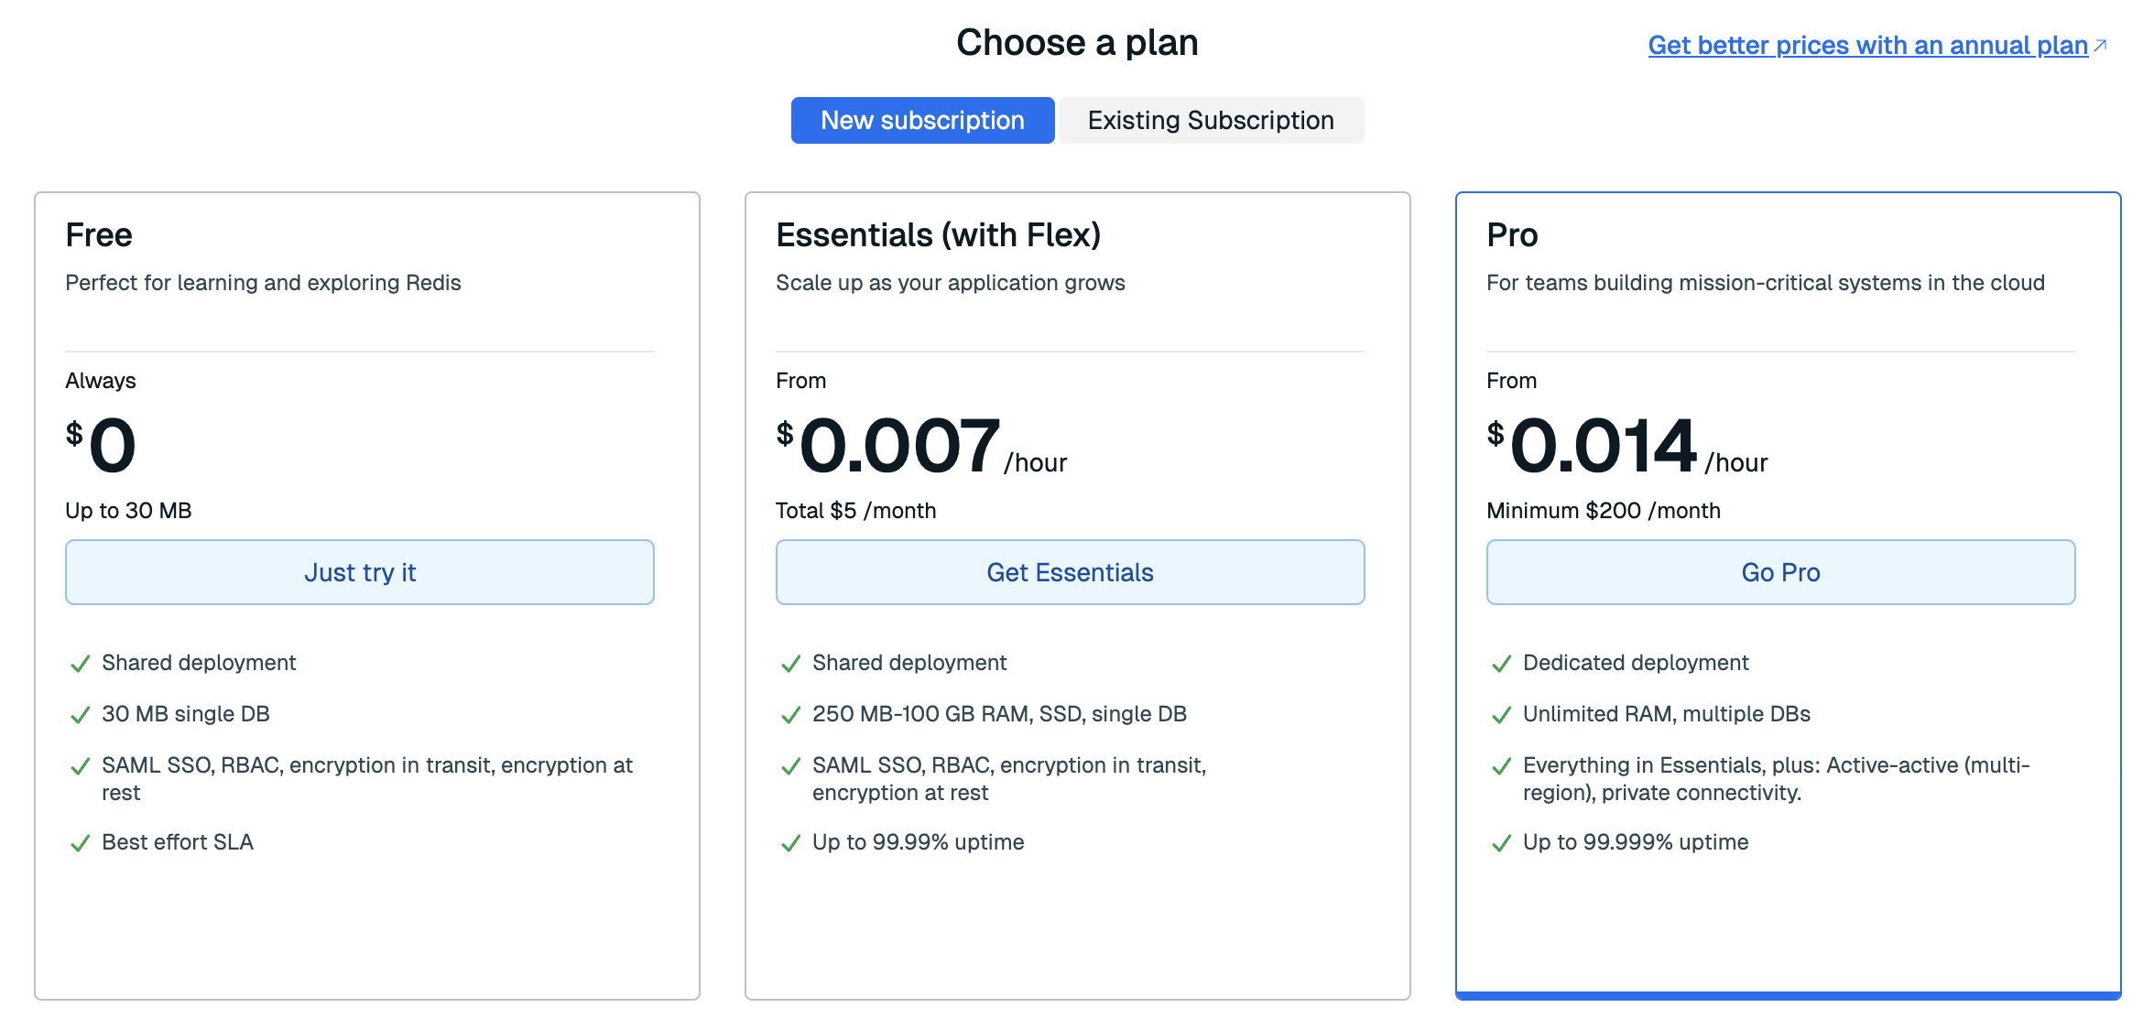The width and height of the screenshot is (2154, 1029).
Task: Open the annual plan pricing link
Action: 1867,45
